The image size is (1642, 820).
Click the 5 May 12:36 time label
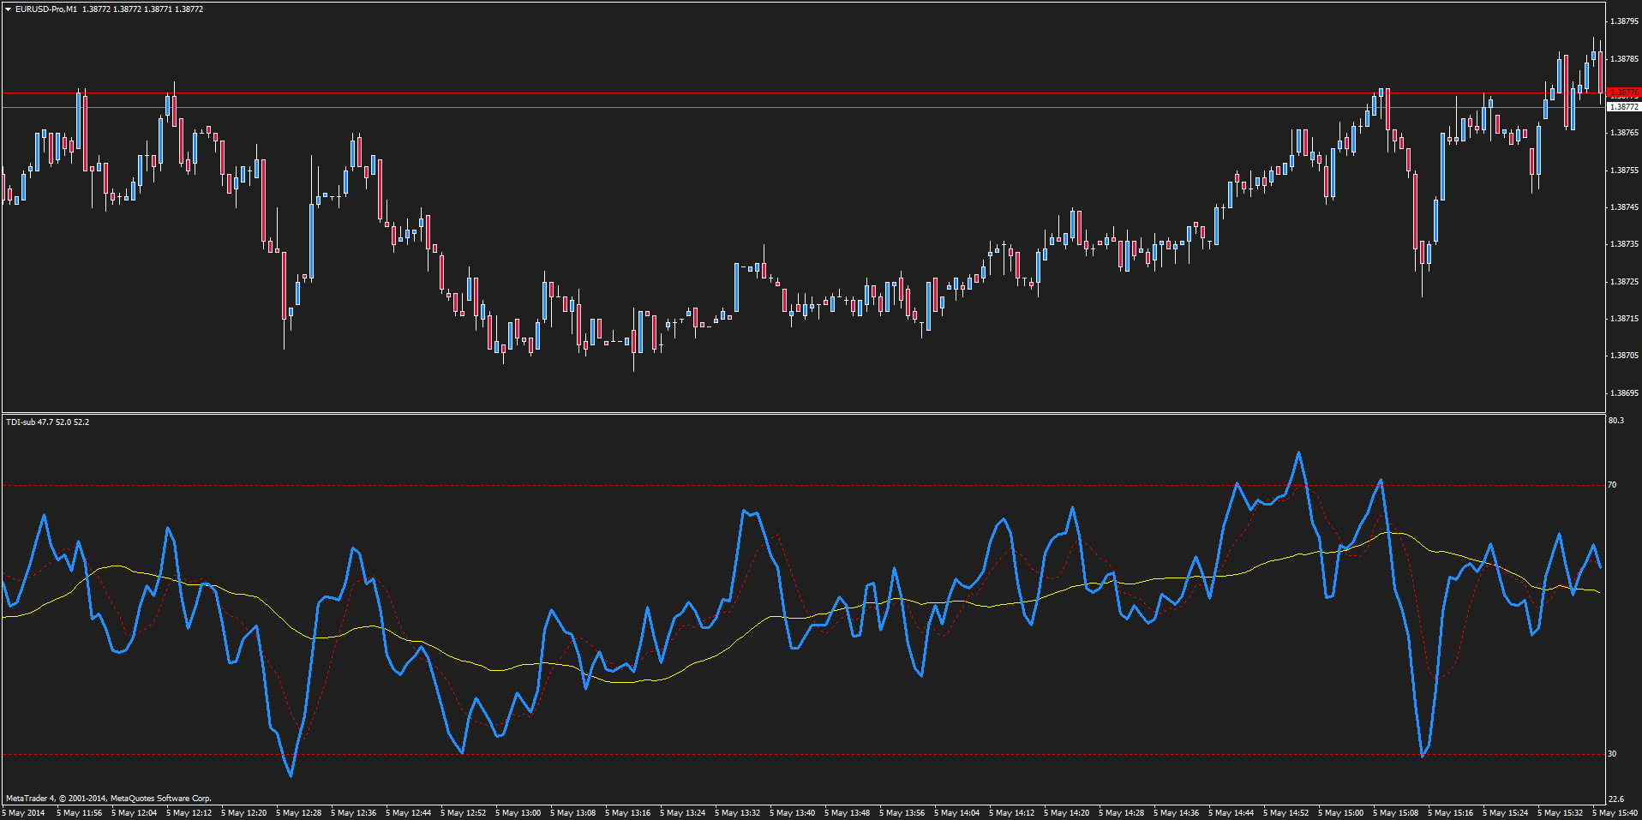[x=353, y=813]
